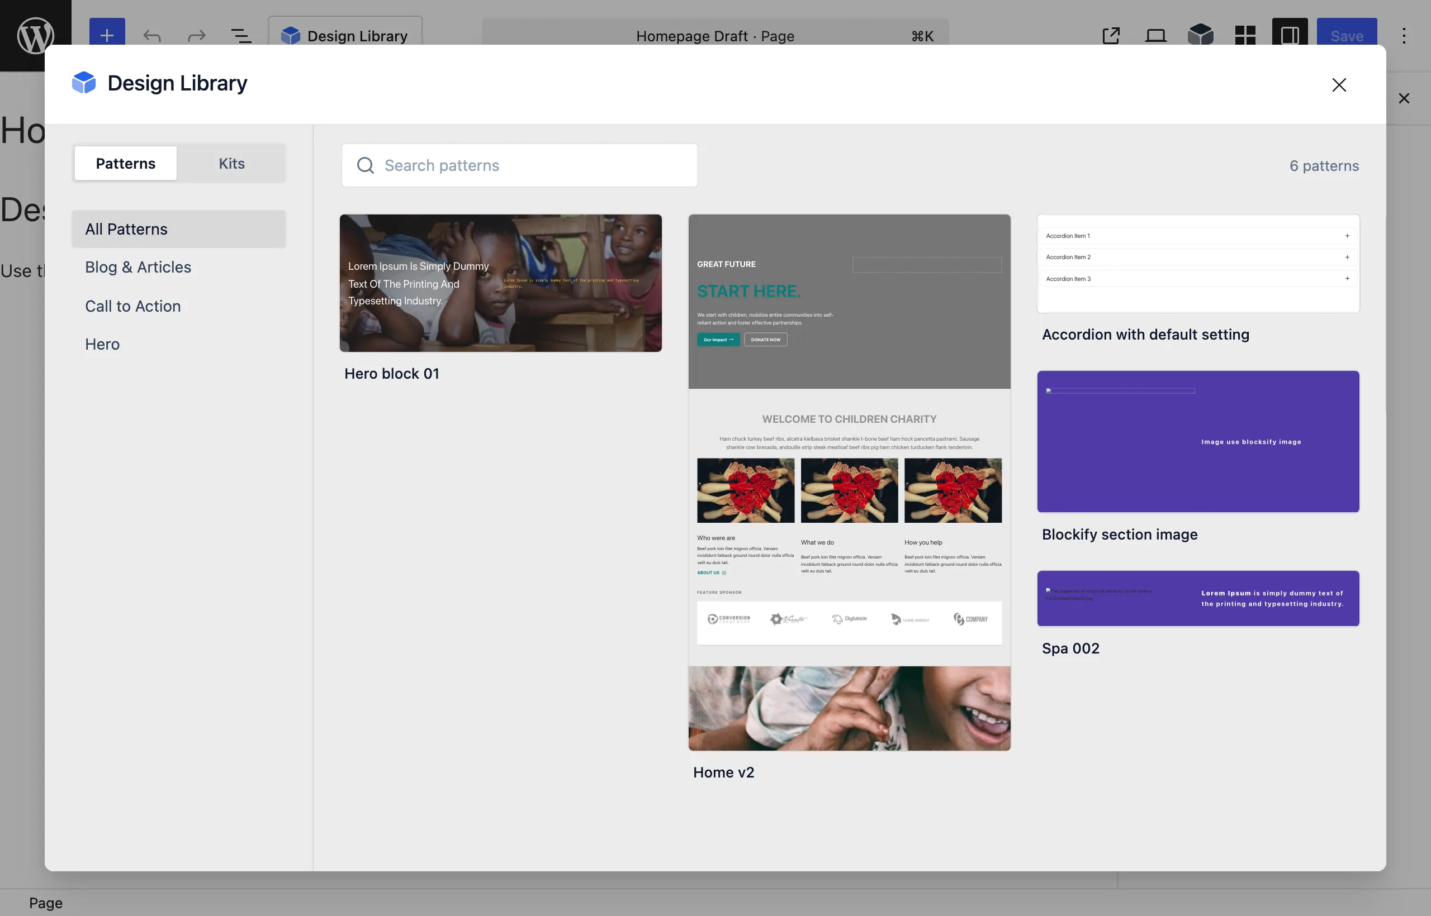Select the All Patterns category
Viewport: 1431px width, 916px height.
point(178,229)
